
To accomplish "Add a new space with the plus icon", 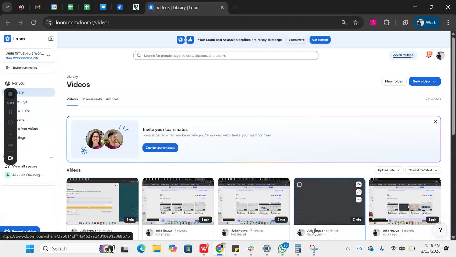I will click(x=51, y=157).
